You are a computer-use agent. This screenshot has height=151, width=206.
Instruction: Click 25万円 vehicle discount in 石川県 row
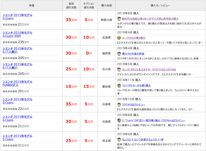coord(71,69)
